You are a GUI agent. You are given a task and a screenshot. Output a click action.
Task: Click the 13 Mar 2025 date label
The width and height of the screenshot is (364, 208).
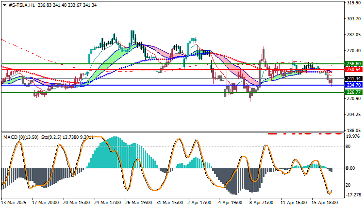point(14,203)
